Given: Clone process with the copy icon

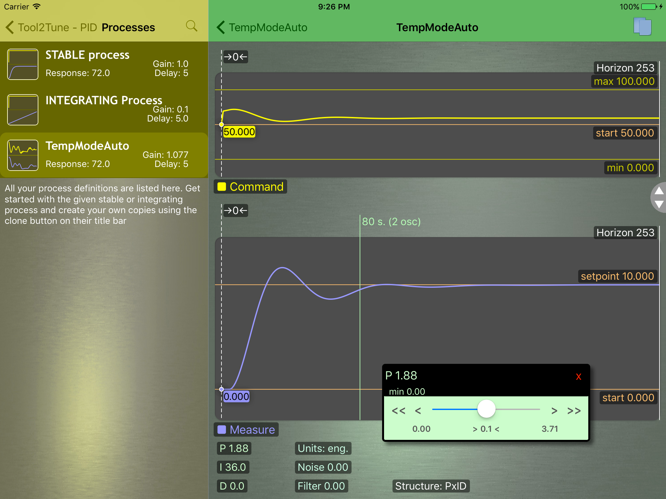Looking at the screenshot, I should coord(642,27).
